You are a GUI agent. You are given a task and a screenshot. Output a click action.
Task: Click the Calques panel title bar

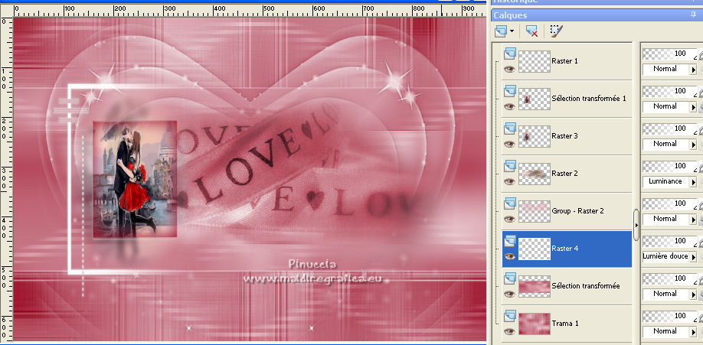pos(597,15)
